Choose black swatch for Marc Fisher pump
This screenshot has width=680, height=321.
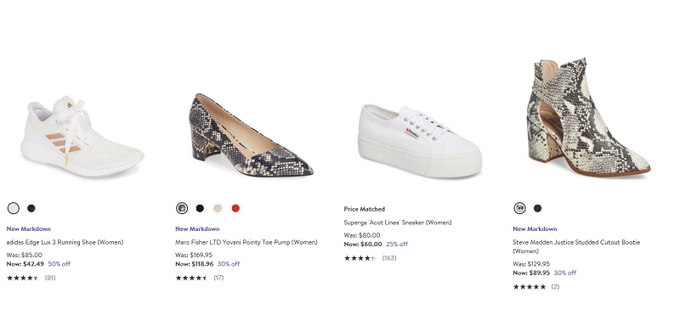200,208
